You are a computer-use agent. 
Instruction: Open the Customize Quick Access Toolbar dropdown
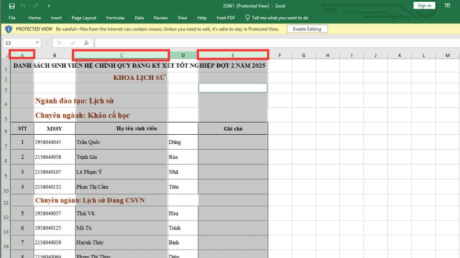pos(50,6)
